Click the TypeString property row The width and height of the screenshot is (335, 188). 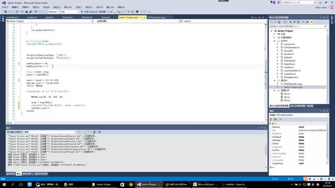(x=299, y=163)
